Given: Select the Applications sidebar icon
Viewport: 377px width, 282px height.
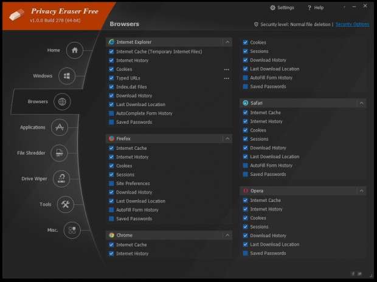Looking at the screenshot, I should [x=59, y=127].
